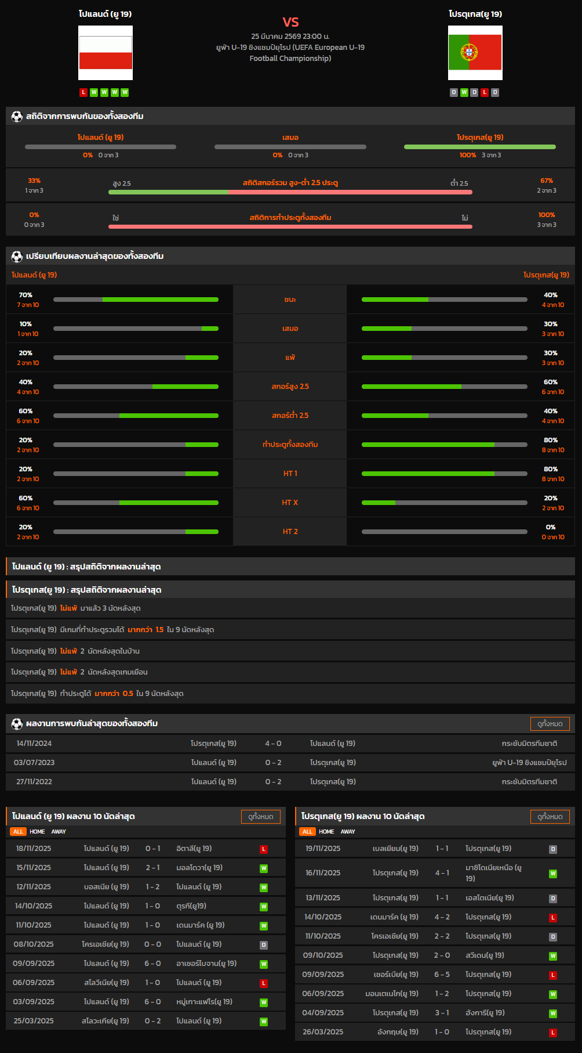
Task: Click the soccer ball icon beside latest meetings header
Action: [17, 724]
